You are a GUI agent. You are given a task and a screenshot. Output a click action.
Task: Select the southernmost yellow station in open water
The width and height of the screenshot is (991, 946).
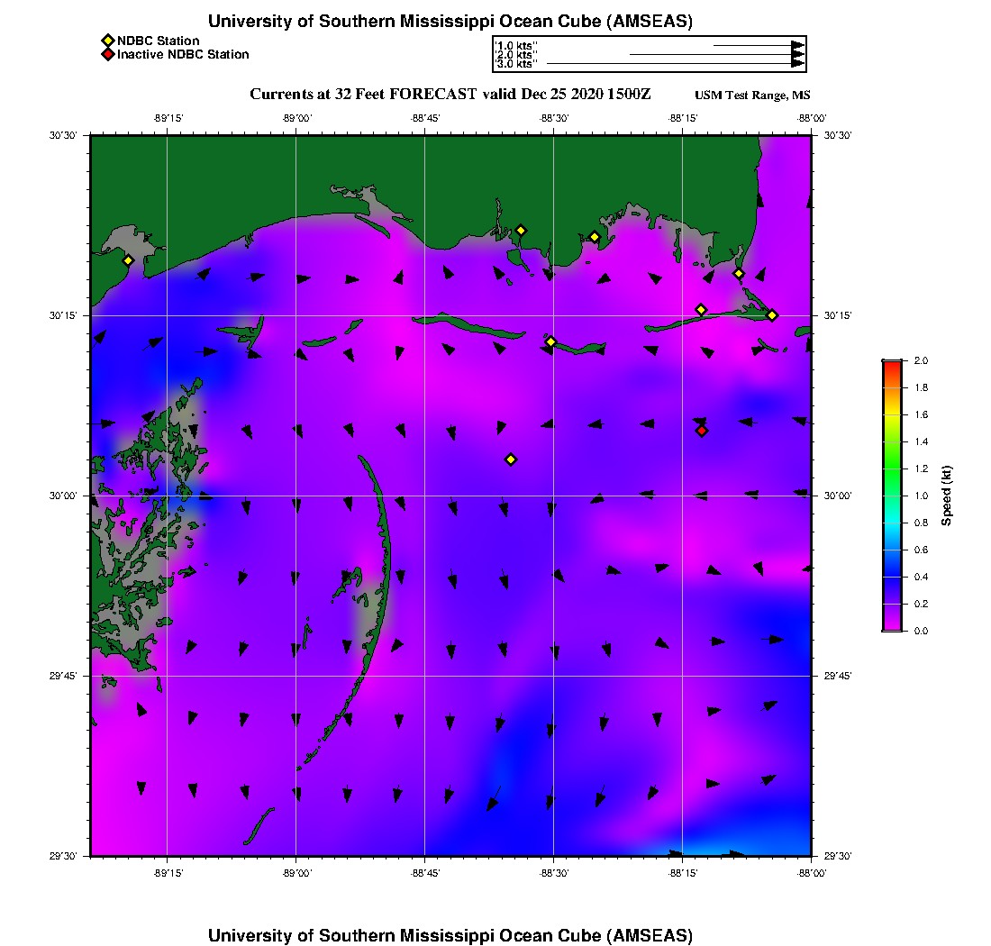[511, 459]
